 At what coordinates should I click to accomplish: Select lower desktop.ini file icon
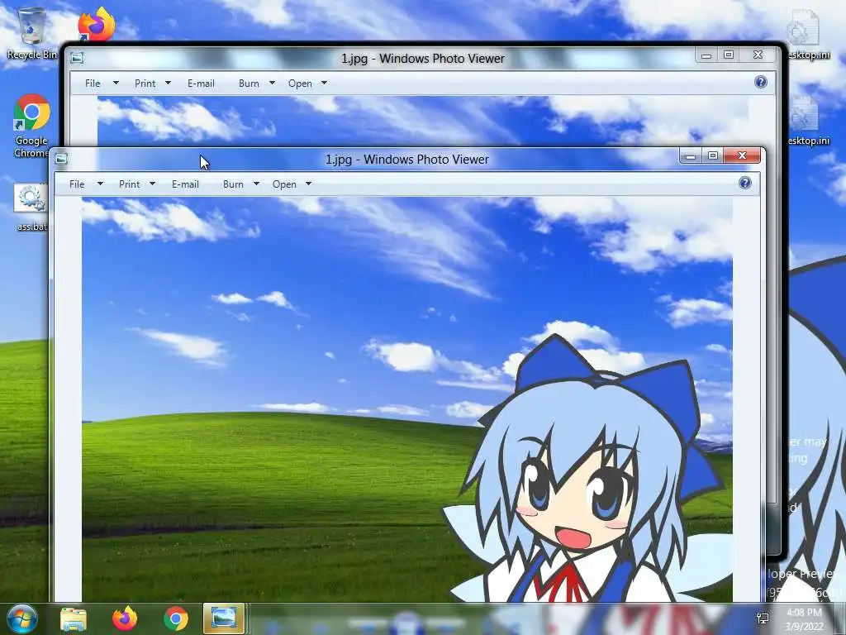[806, 121]
